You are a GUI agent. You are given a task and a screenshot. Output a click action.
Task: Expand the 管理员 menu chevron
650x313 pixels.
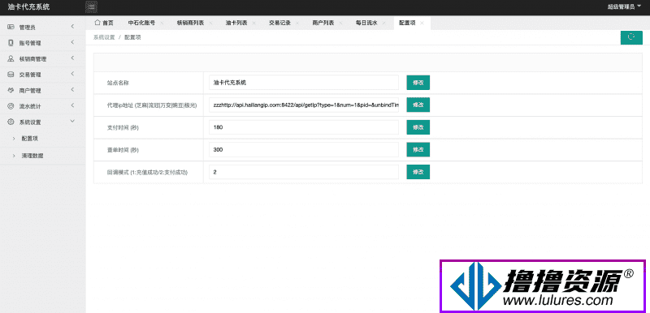[x=72, y=27]
